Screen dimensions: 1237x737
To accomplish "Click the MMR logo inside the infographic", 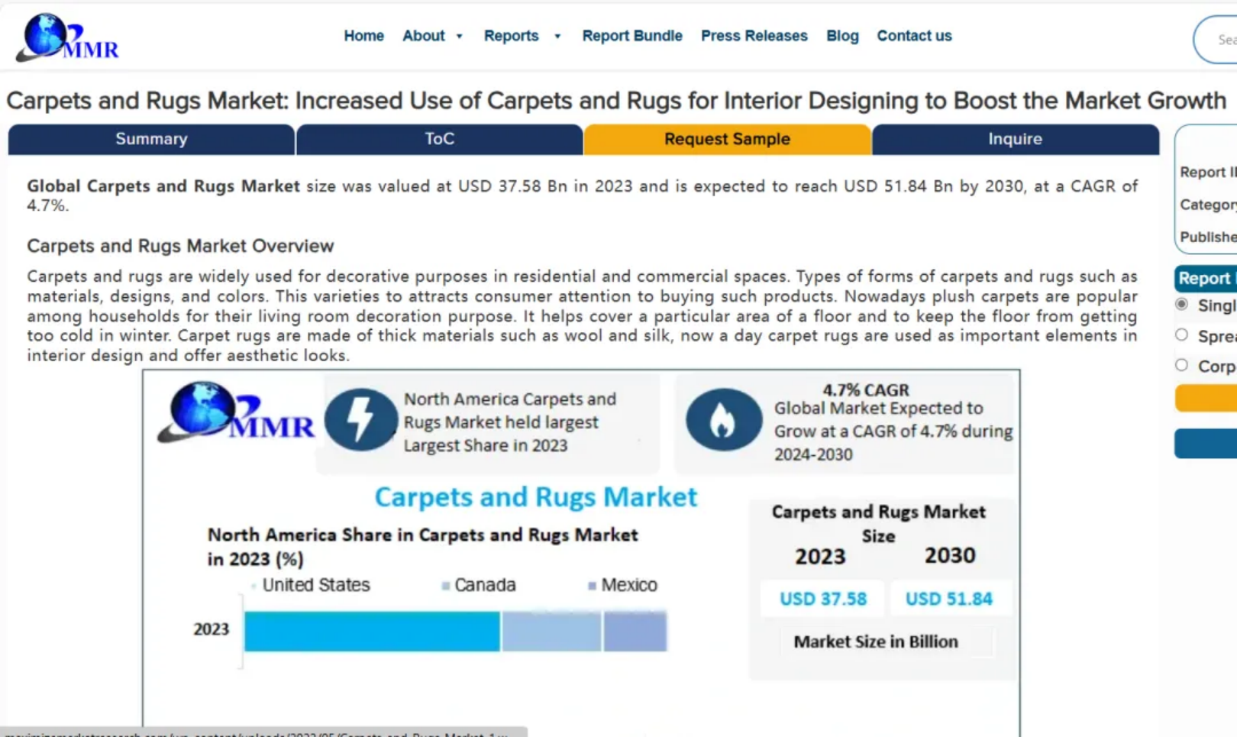I will pyautogui.click(x=236, y=413).
